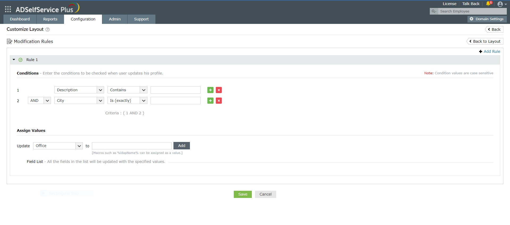Add a condition after row 2
Screen dimensions: 510x225
(x=210, y=101)
